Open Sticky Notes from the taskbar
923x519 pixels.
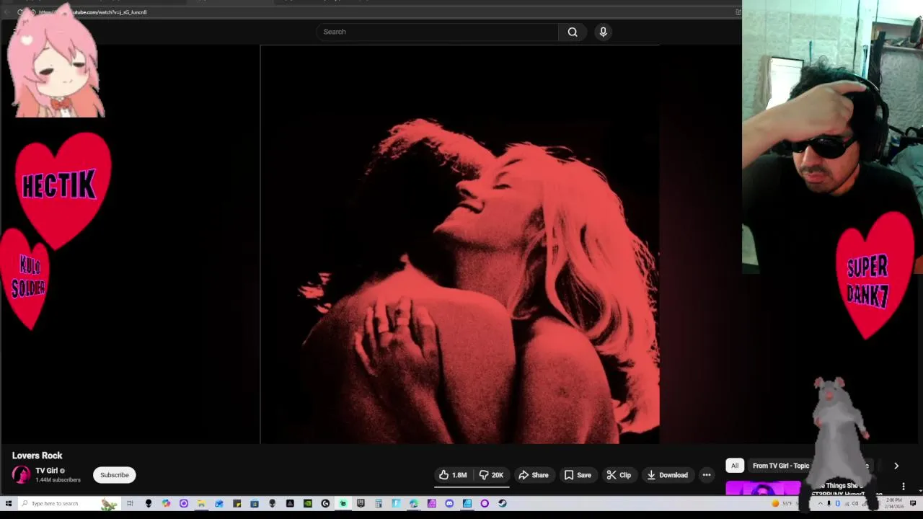[237, 503]
